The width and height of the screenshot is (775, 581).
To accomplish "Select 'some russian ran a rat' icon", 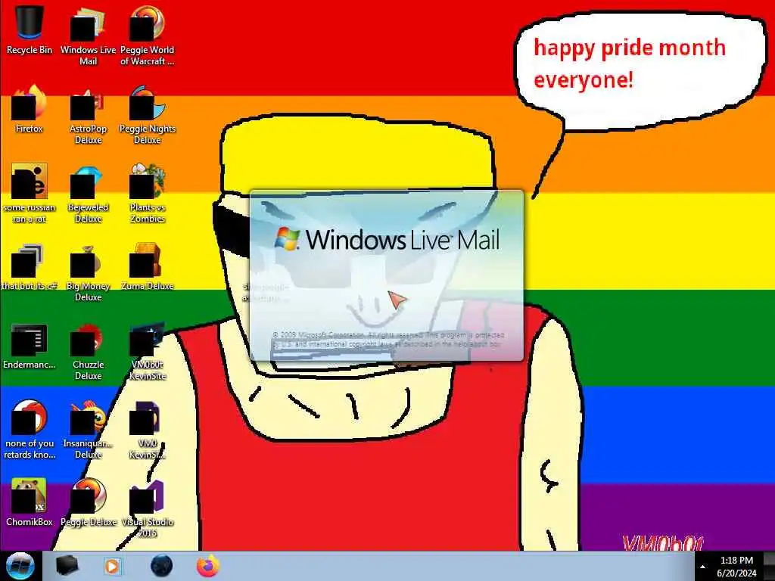I will (30, 193).
